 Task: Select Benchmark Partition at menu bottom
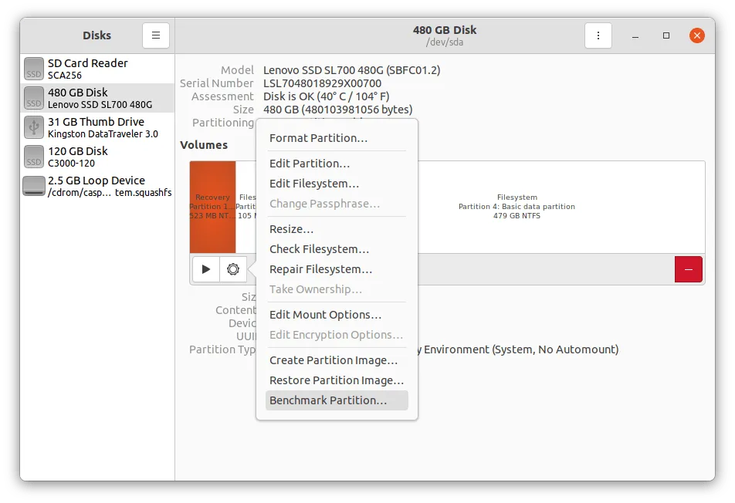point(328,400)
